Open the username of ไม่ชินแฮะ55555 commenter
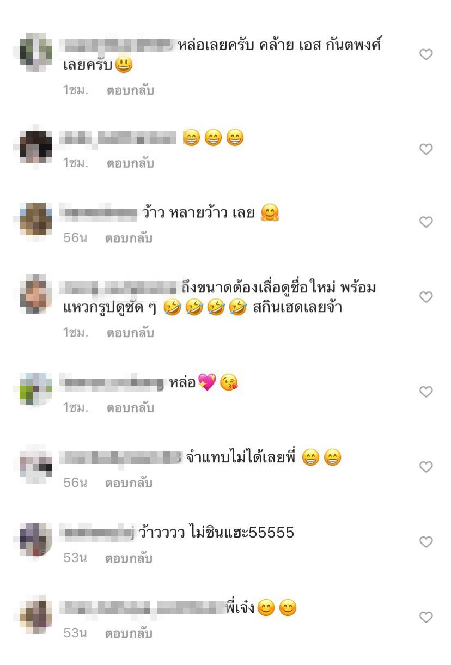Screen dimensions: 451x665 (x=96, y=533)
